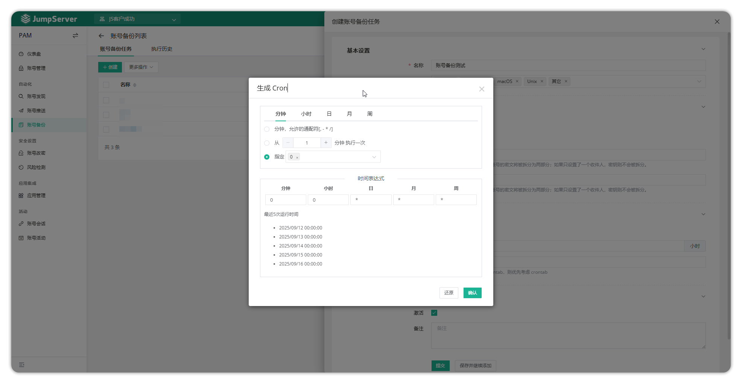Screen dimensions: 742x380
Task: Click the account discovery search icon
Action: coord(21,97)
